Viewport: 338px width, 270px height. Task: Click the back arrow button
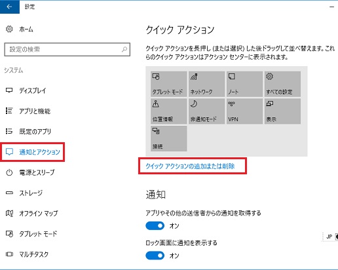[10, 7]
